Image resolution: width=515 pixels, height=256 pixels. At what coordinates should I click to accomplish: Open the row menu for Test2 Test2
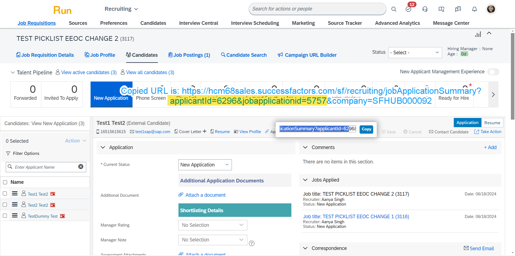[x=15, y=204]
